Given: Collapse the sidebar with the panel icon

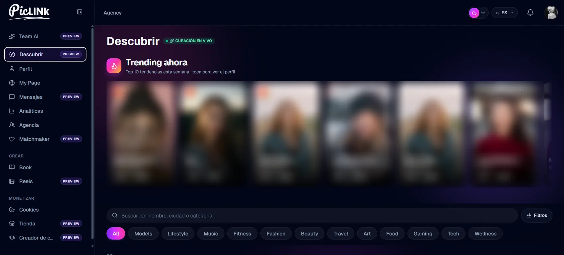Looking at the screenshot, I should 80,12.
